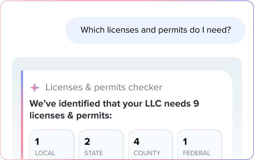
Task: Click the number 9 in the heading
Action: 196,104
